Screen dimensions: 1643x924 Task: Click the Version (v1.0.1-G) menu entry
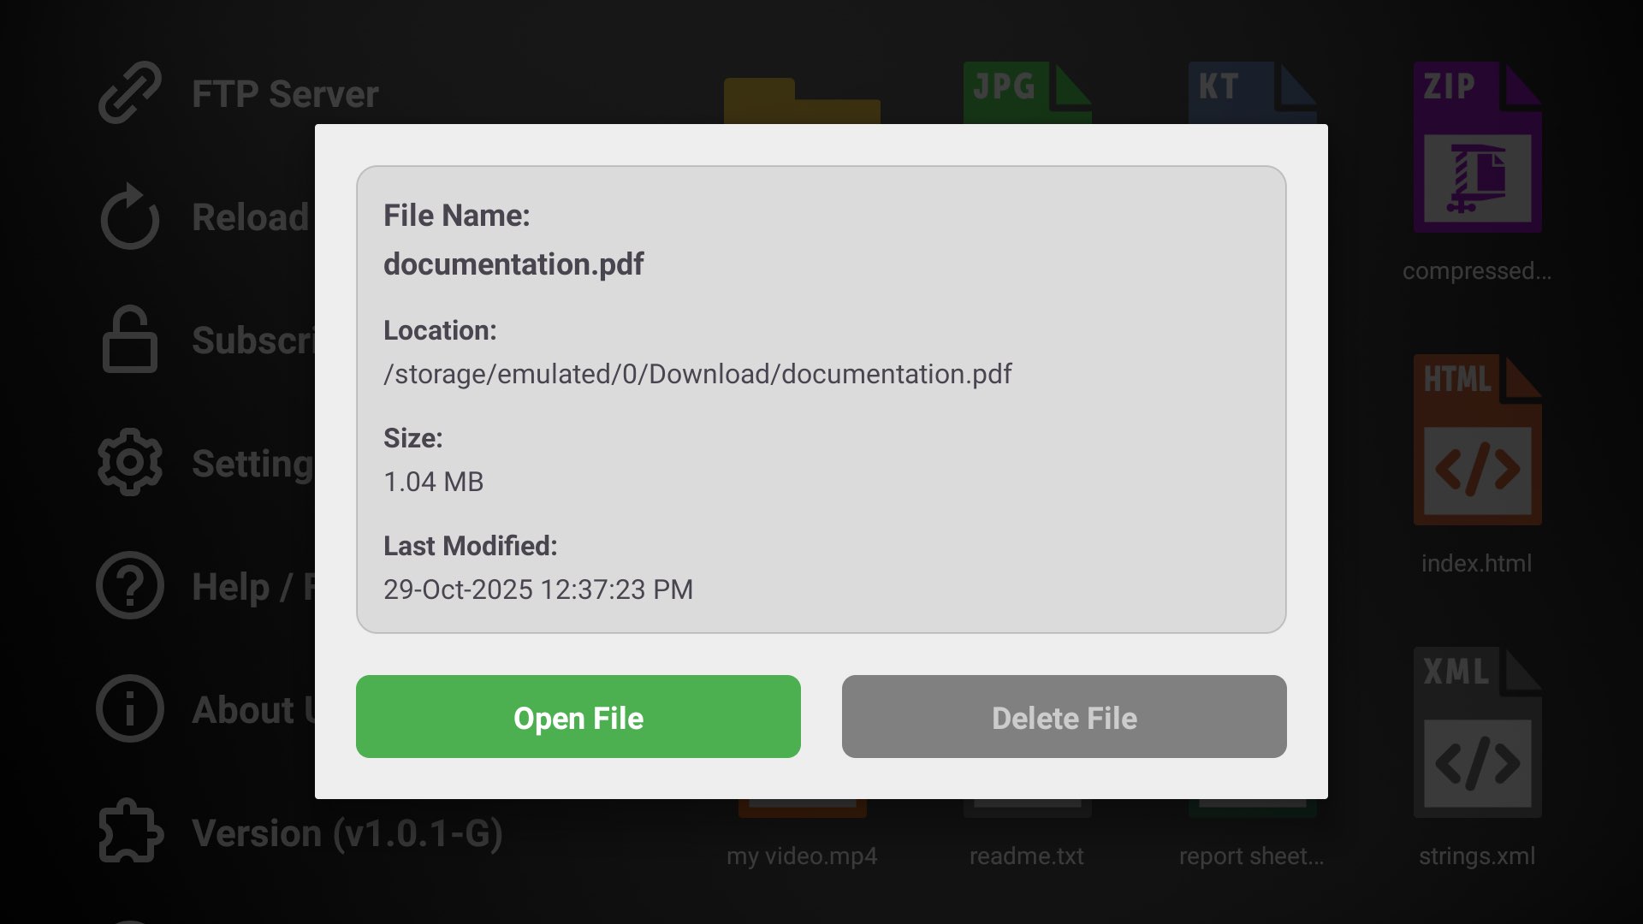point(347,831)
